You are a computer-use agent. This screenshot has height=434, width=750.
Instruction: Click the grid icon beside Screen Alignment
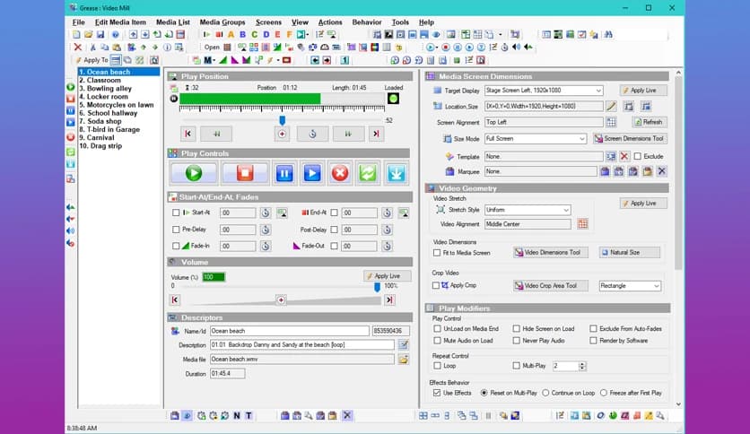[x=611, y=122]
